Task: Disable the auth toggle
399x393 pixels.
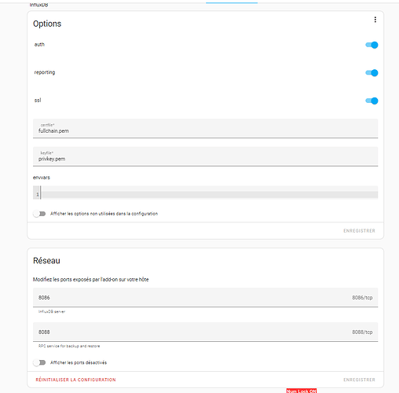Action: click(372, 45)
